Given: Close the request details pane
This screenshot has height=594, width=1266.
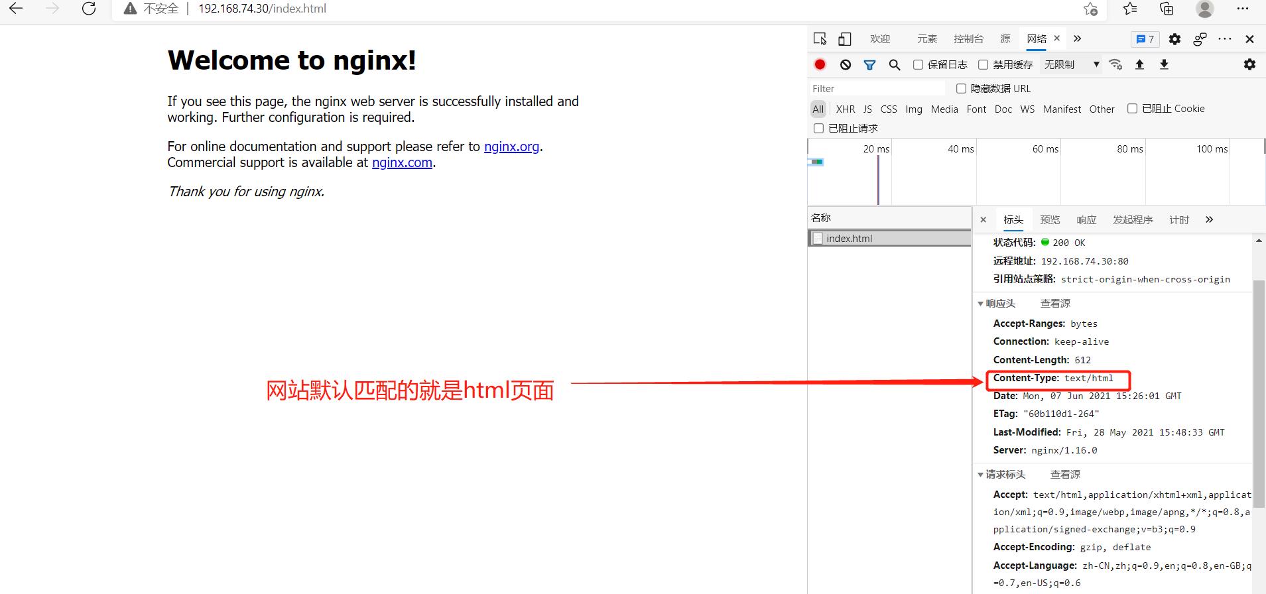Looking at the screenshot, I should point(983,219).
